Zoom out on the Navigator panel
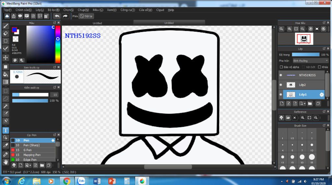Viewport: 332px width, 185px height. click(x=302, y=29)
